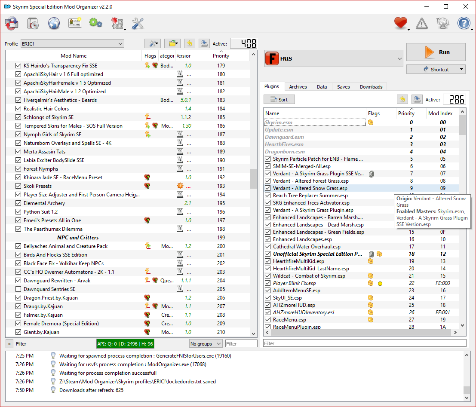Click the create backup icon for mod list

pos(204,43)
